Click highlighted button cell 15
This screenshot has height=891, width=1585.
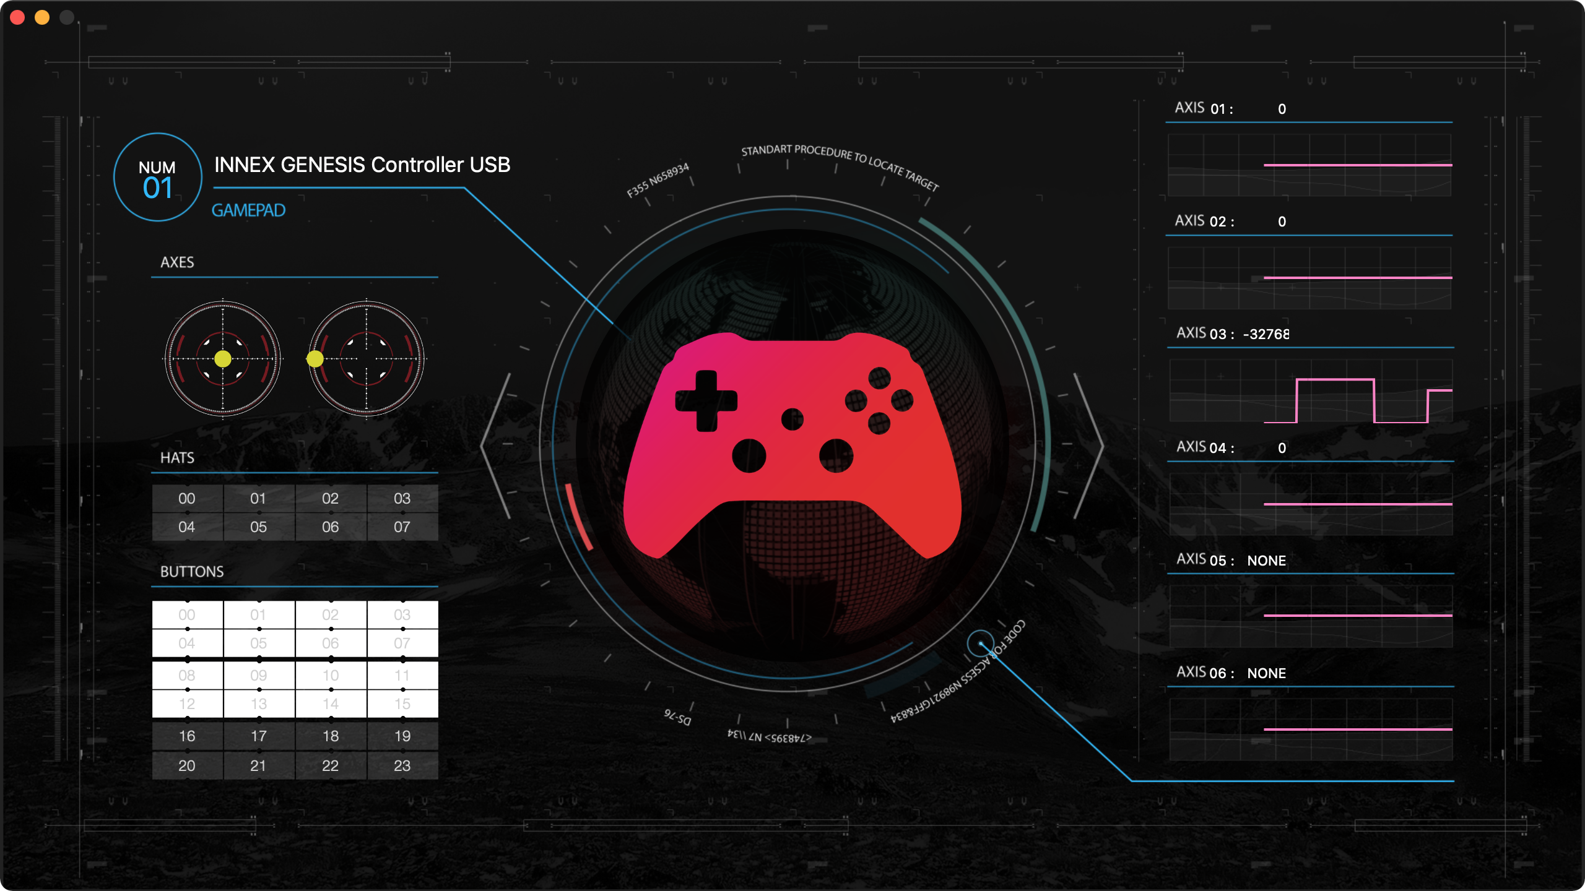coord(402,704)
